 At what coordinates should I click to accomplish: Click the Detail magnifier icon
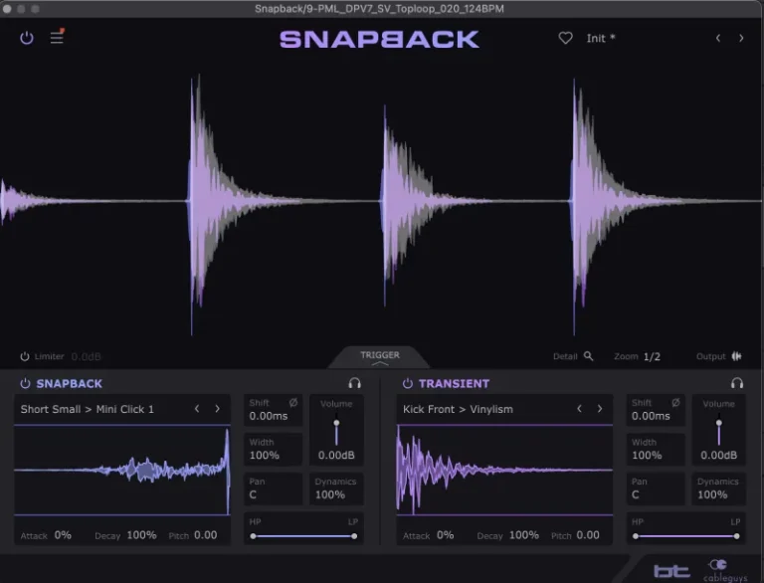[x=588, y=356]
